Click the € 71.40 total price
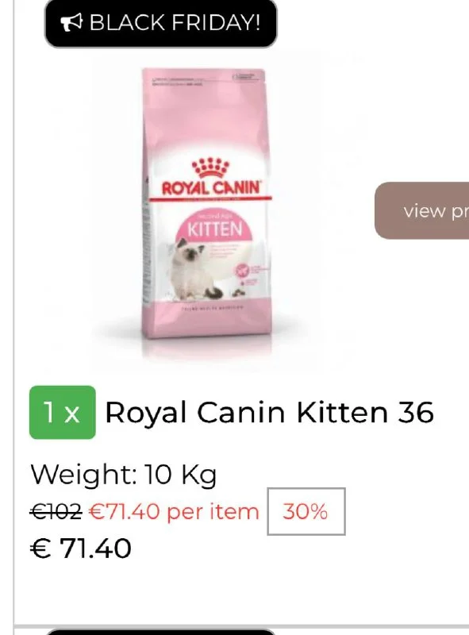This screenshot has width=469, height=635. (x=81, y=548)
